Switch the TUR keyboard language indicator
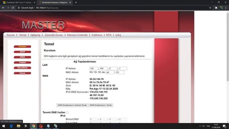This screenshot has height=129, width=229. click(208, 126)
